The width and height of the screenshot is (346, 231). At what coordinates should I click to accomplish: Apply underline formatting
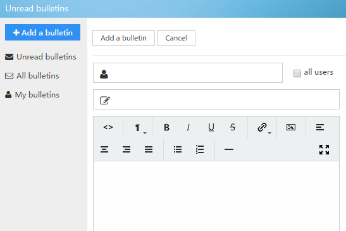pos(211,127)
